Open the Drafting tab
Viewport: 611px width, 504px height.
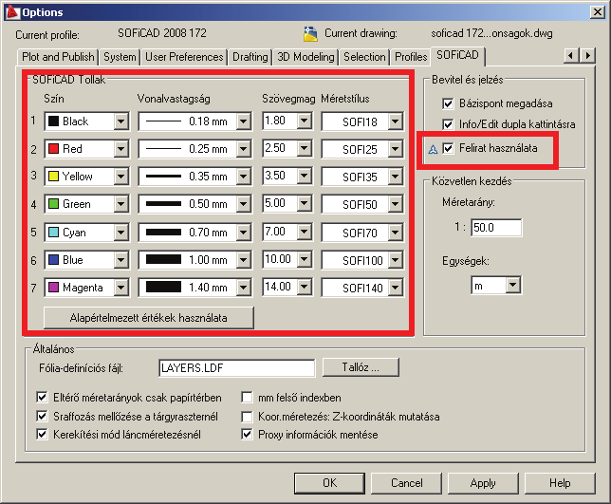(x=250, y=57)
